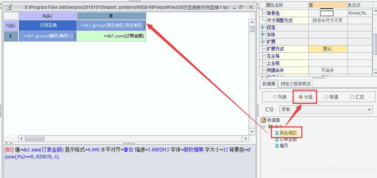Click the field icon beside 货主地区
377x178 pixels.
277,133
